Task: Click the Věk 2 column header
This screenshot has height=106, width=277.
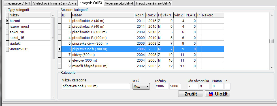Action: click(179, 15)
